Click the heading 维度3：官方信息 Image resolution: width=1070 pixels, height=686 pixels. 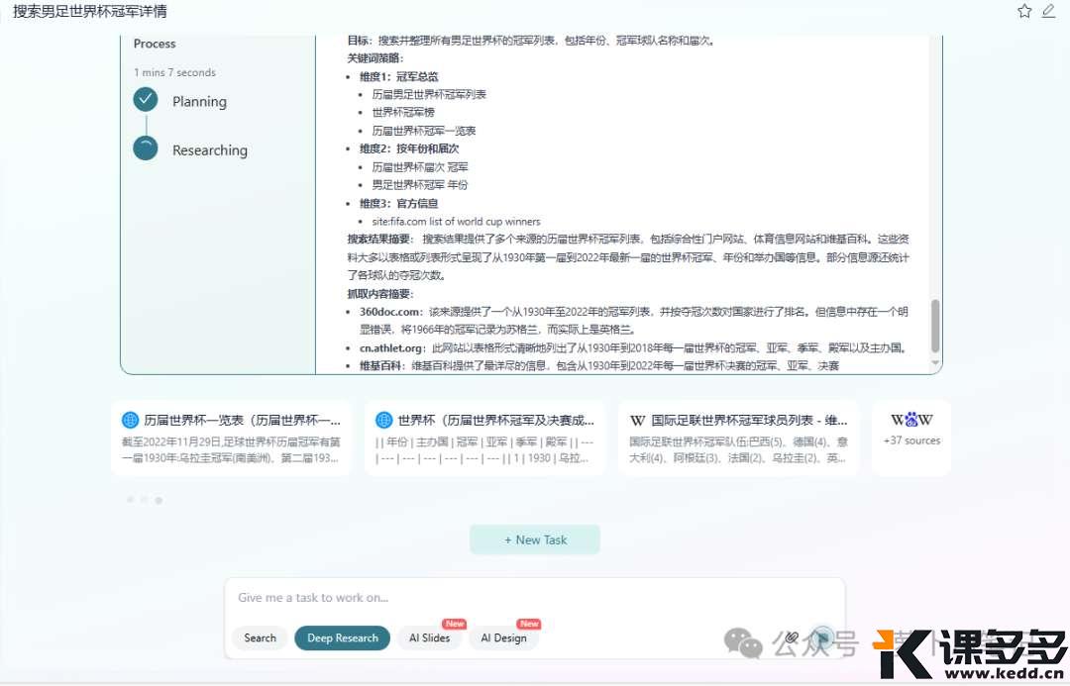click(x=399, y=203)
